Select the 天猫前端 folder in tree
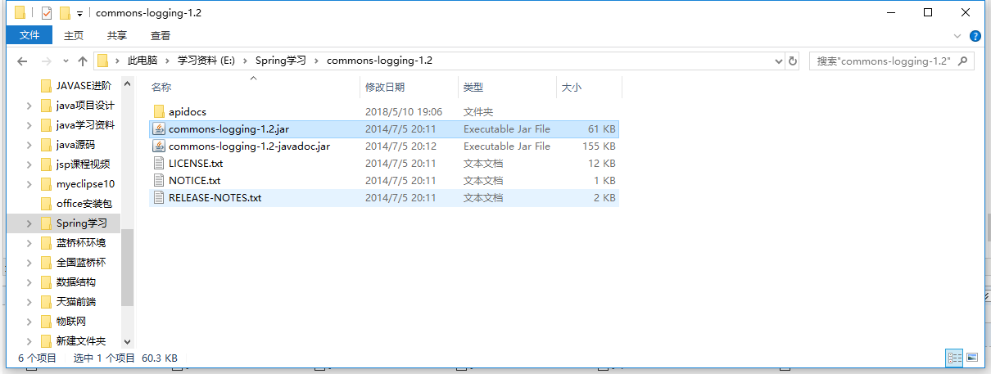This screenshot has width=991, height=374. (75, 302)
